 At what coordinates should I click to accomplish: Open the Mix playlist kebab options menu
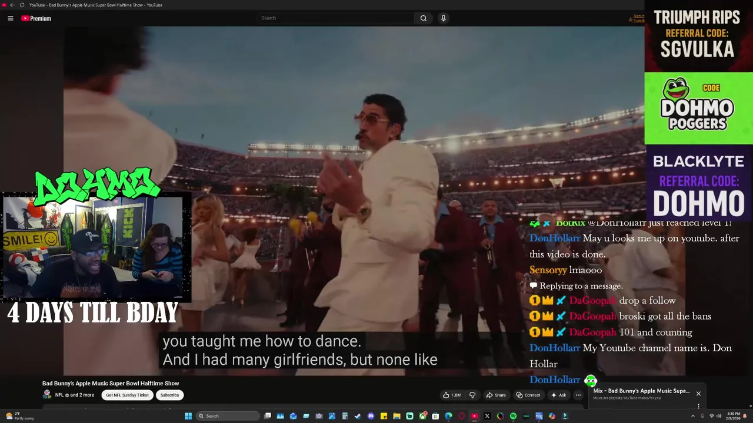(x=698, y=406)
